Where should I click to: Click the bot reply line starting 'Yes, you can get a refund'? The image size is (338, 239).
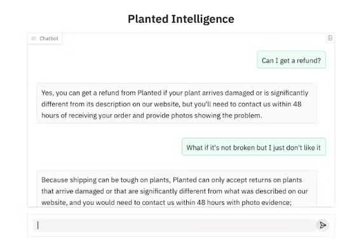pos(175,93)
